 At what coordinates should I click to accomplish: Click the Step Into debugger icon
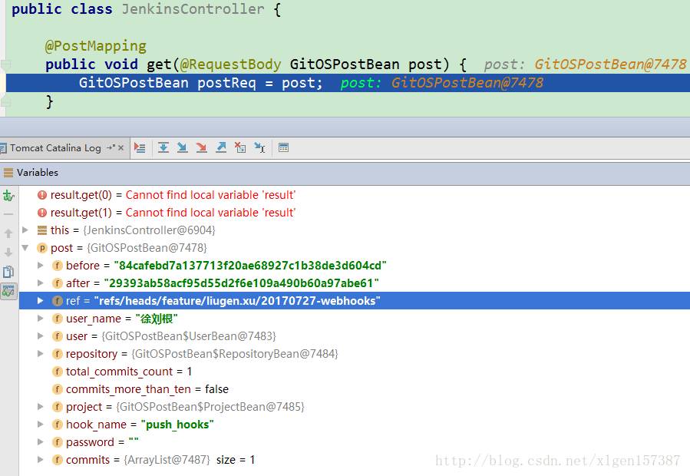tap(182, 148)
